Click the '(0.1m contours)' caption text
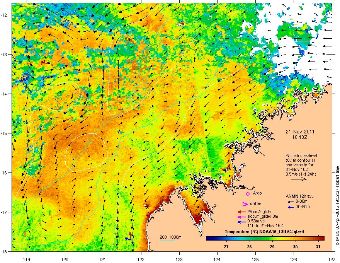Image resolution: width=340 pixels, height=263 pixels. pos(300,161)
